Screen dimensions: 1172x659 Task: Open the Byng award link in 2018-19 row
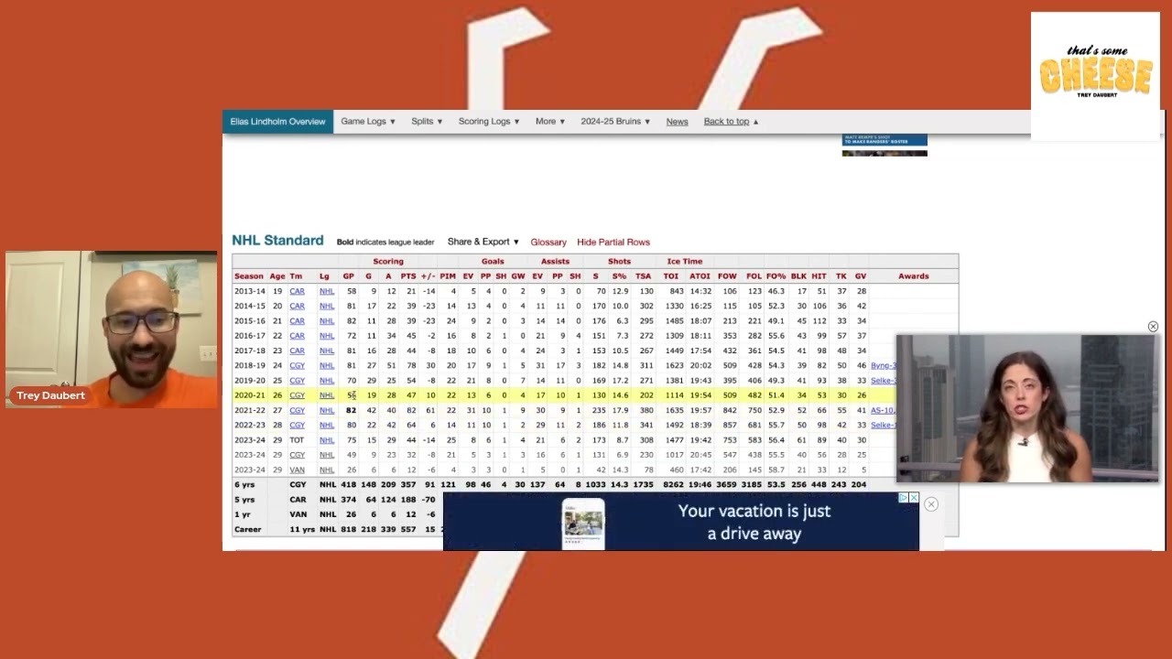883,366
